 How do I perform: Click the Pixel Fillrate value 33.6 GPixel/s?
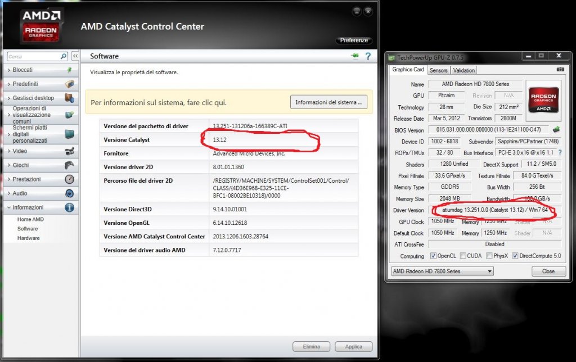pyautogui.click(x=449, y=175)
